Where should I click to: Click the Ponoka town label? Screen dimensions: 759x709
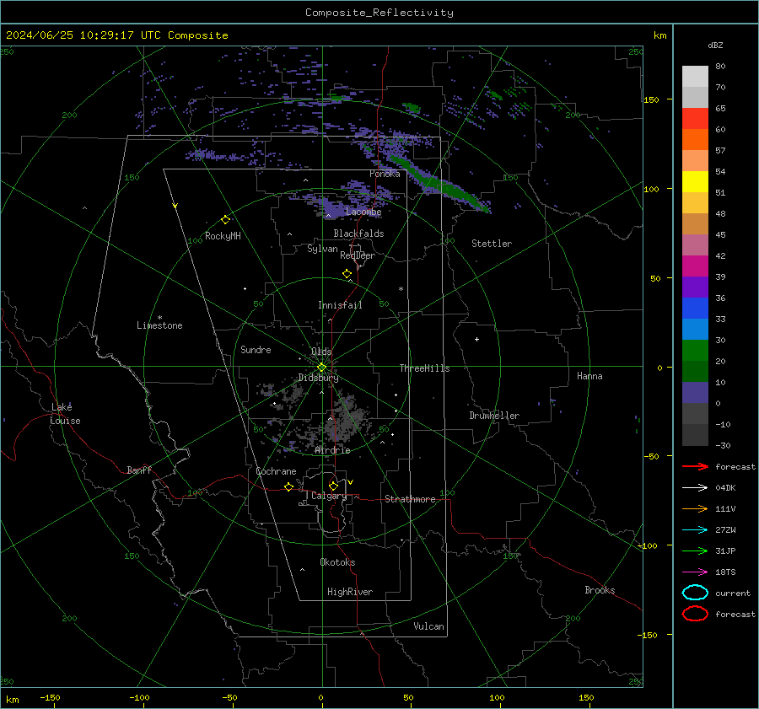pyautogui.click(x=385, y=174)
